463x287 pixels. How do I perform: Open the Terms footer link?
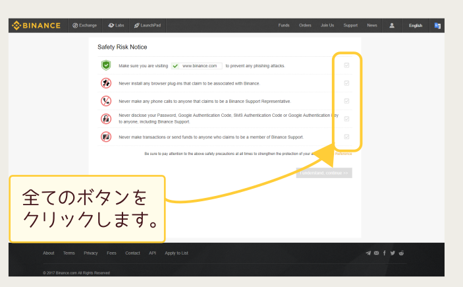pyautogui.click(x=68, y=253)
